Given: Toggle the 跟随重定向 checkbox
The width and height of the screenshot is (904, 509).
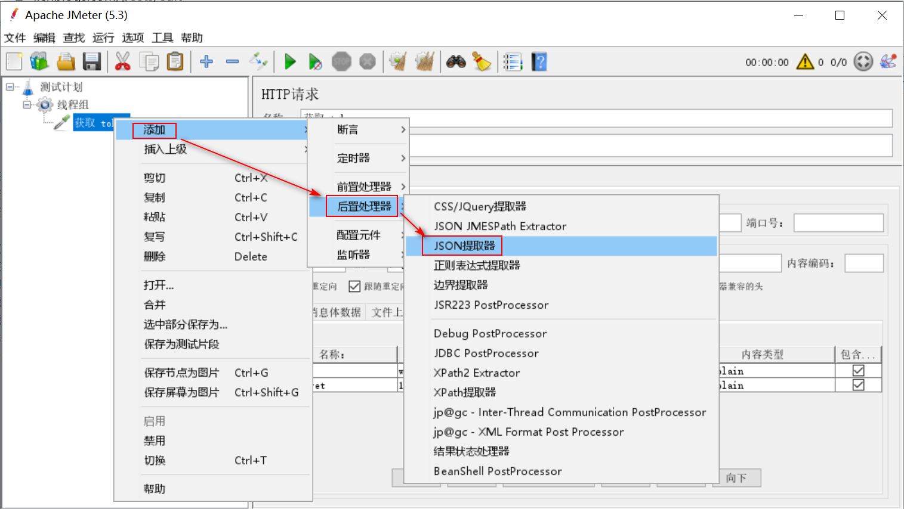Looking at the screenshot, I should 354,287.
